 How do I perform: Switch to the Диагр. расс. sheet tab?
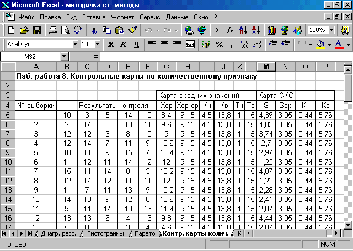(58, 233)
